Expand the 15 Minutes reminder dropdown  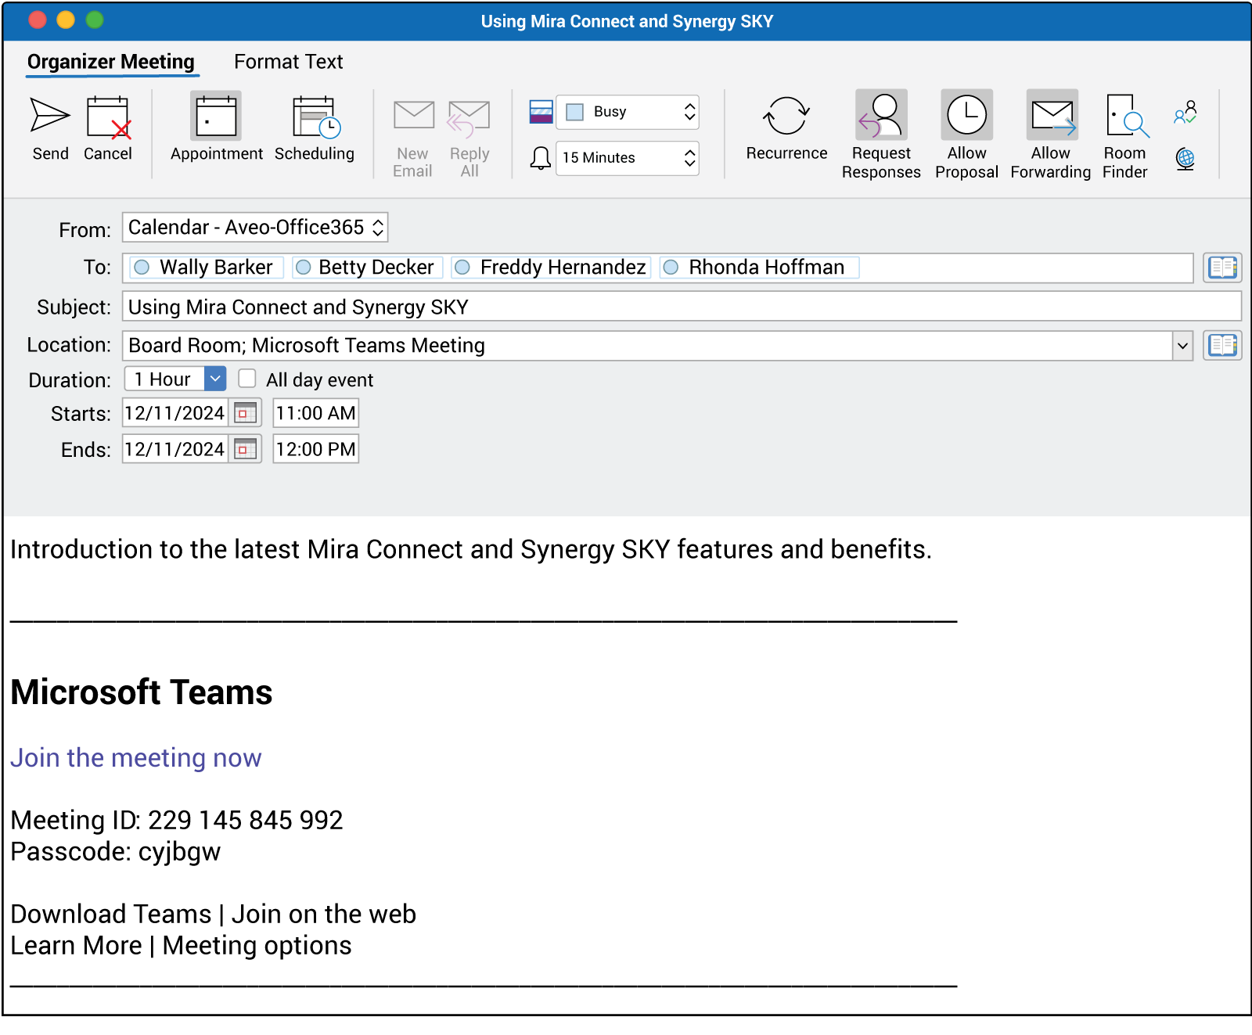point(628,158)
